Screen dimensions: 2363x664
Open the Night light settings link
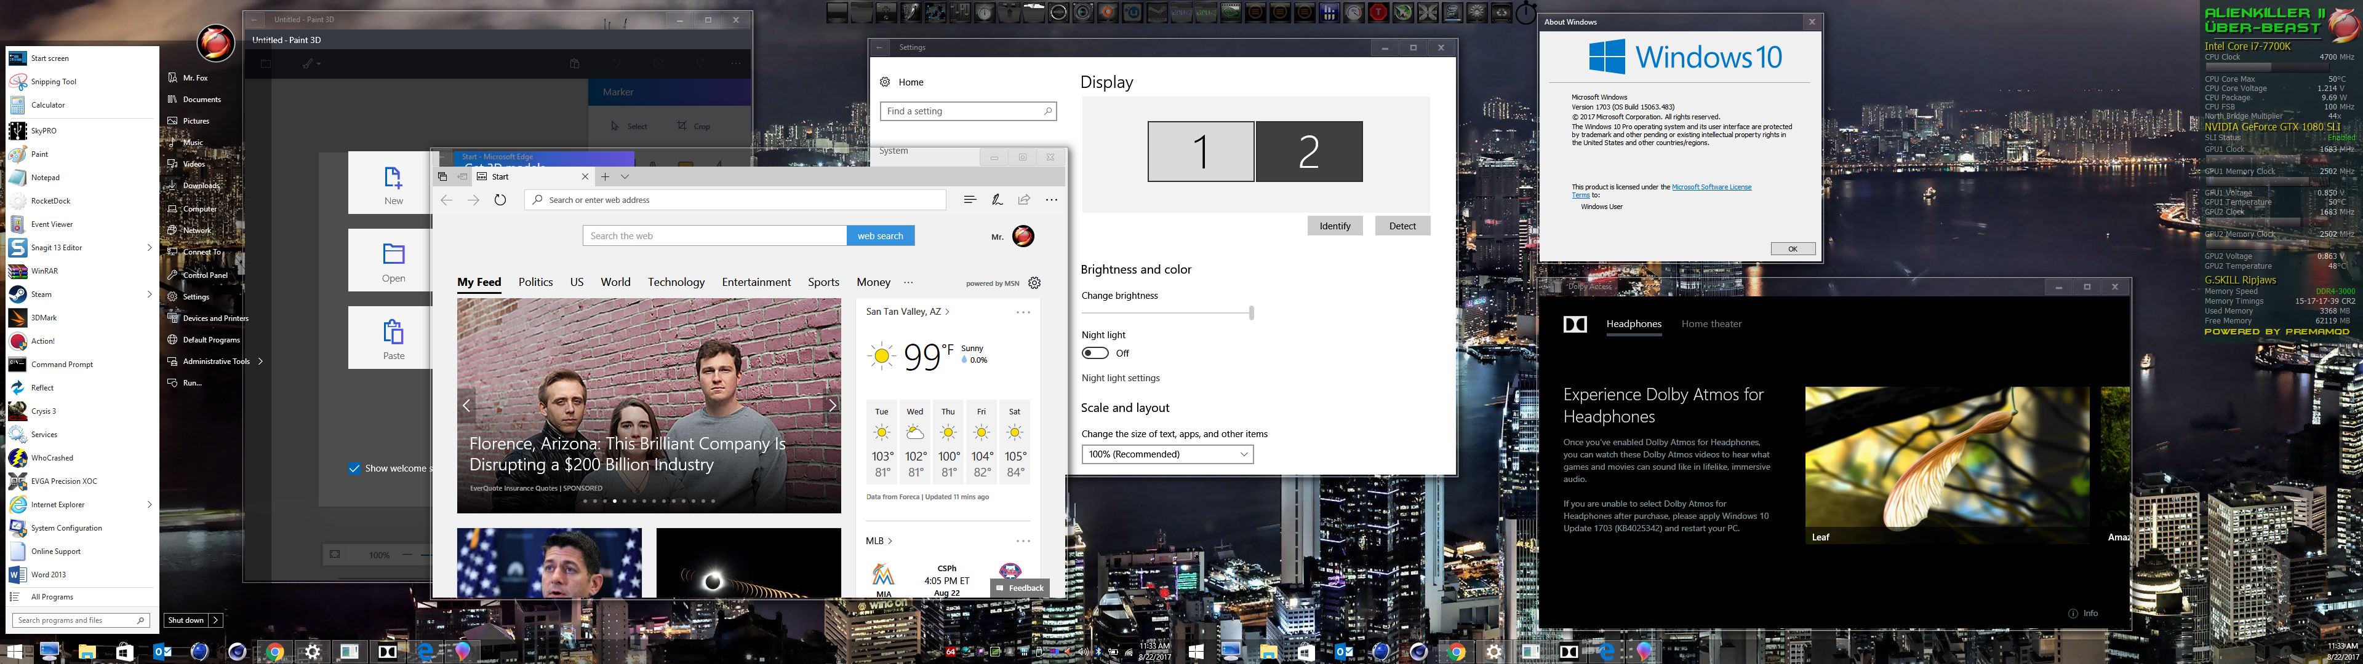pos(1120,378)
